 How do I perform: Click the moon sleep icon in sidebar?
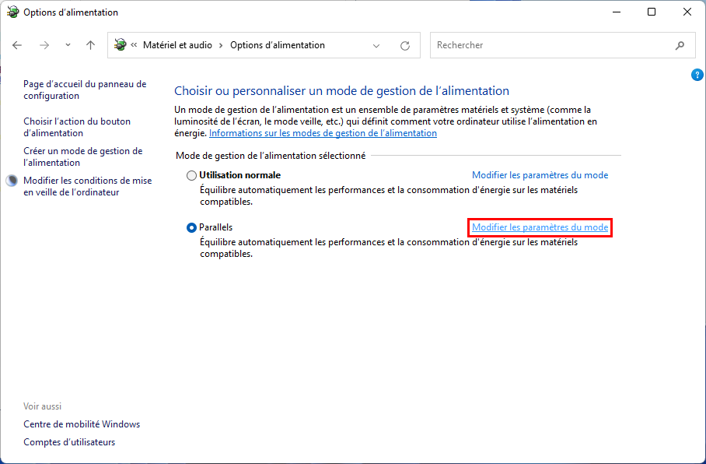tap(12, 181)
